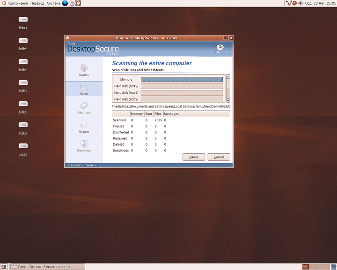The width and height of the screenshot is (337, 270).
Task: Minimize the Panda DesktopSecure window
Action: click(226, 38)
